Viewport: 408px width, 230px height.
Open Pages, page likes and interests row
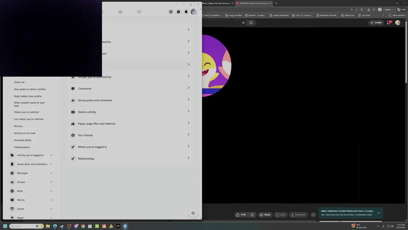[130, 124]
